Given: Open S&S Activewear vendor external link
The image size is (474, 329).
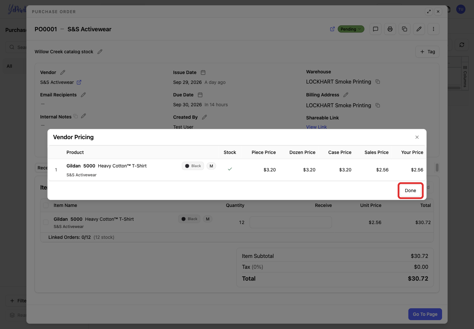Looking at the screenshot, I should (79, 82).
